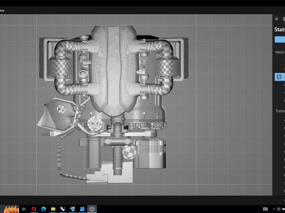Image resolution: width=285 pixels, height=213 pixels.
Task: Launch Opera browser from taskbar
Action: 34,209
